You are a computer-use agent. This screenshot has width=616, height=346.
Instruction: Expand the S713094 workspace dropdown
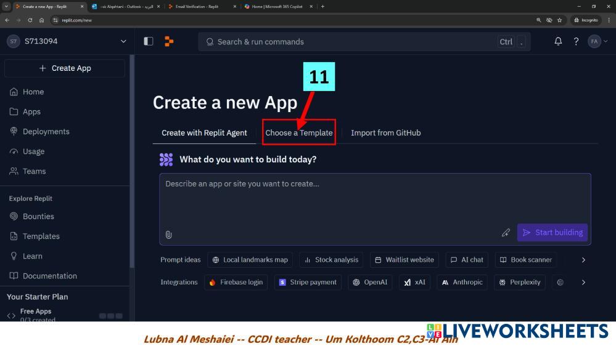coord(123,41)
